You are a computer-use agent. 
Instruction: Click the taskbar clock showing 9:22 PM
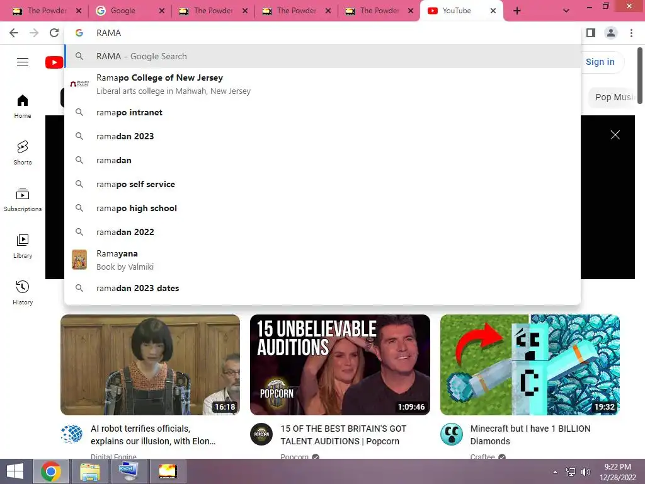tap(617, 472)
